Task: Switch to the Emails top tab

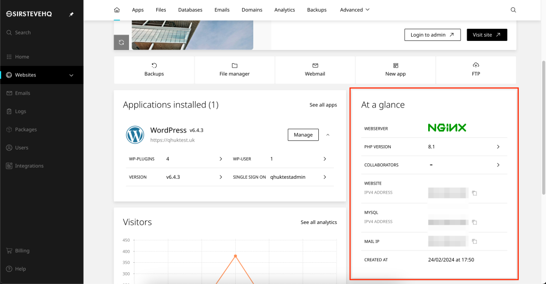Action: coord(222,10)
